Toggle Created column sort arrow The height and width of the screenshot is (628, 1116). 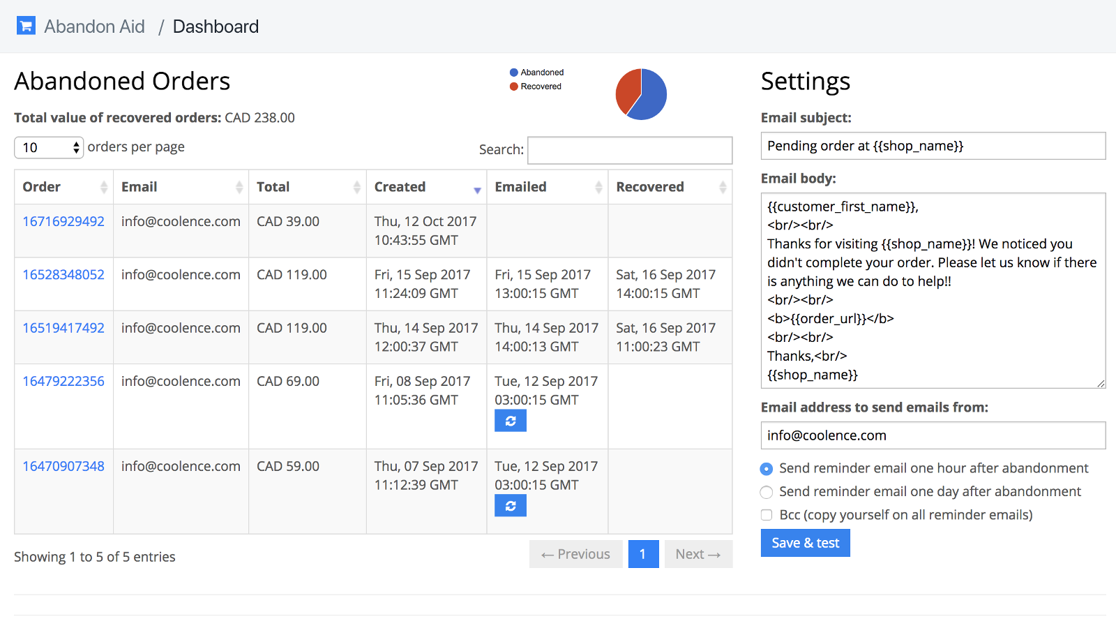477,188
